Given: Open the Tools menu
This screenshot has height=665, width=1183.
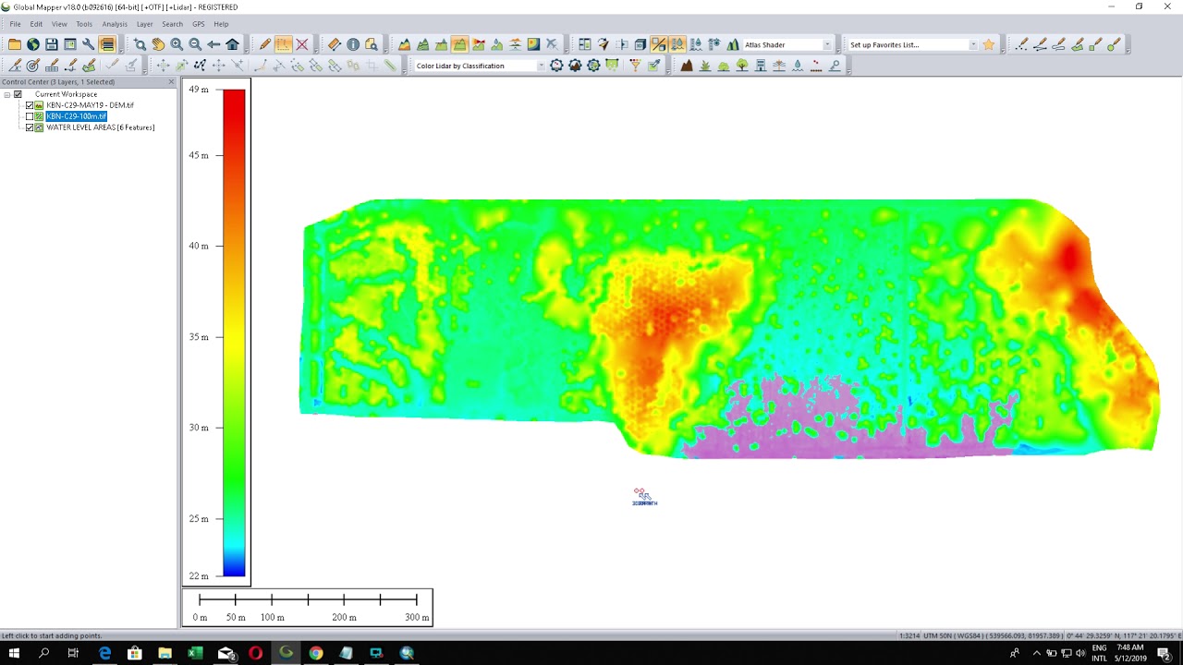Looking at the screenshot, I should tap(84, 24).
